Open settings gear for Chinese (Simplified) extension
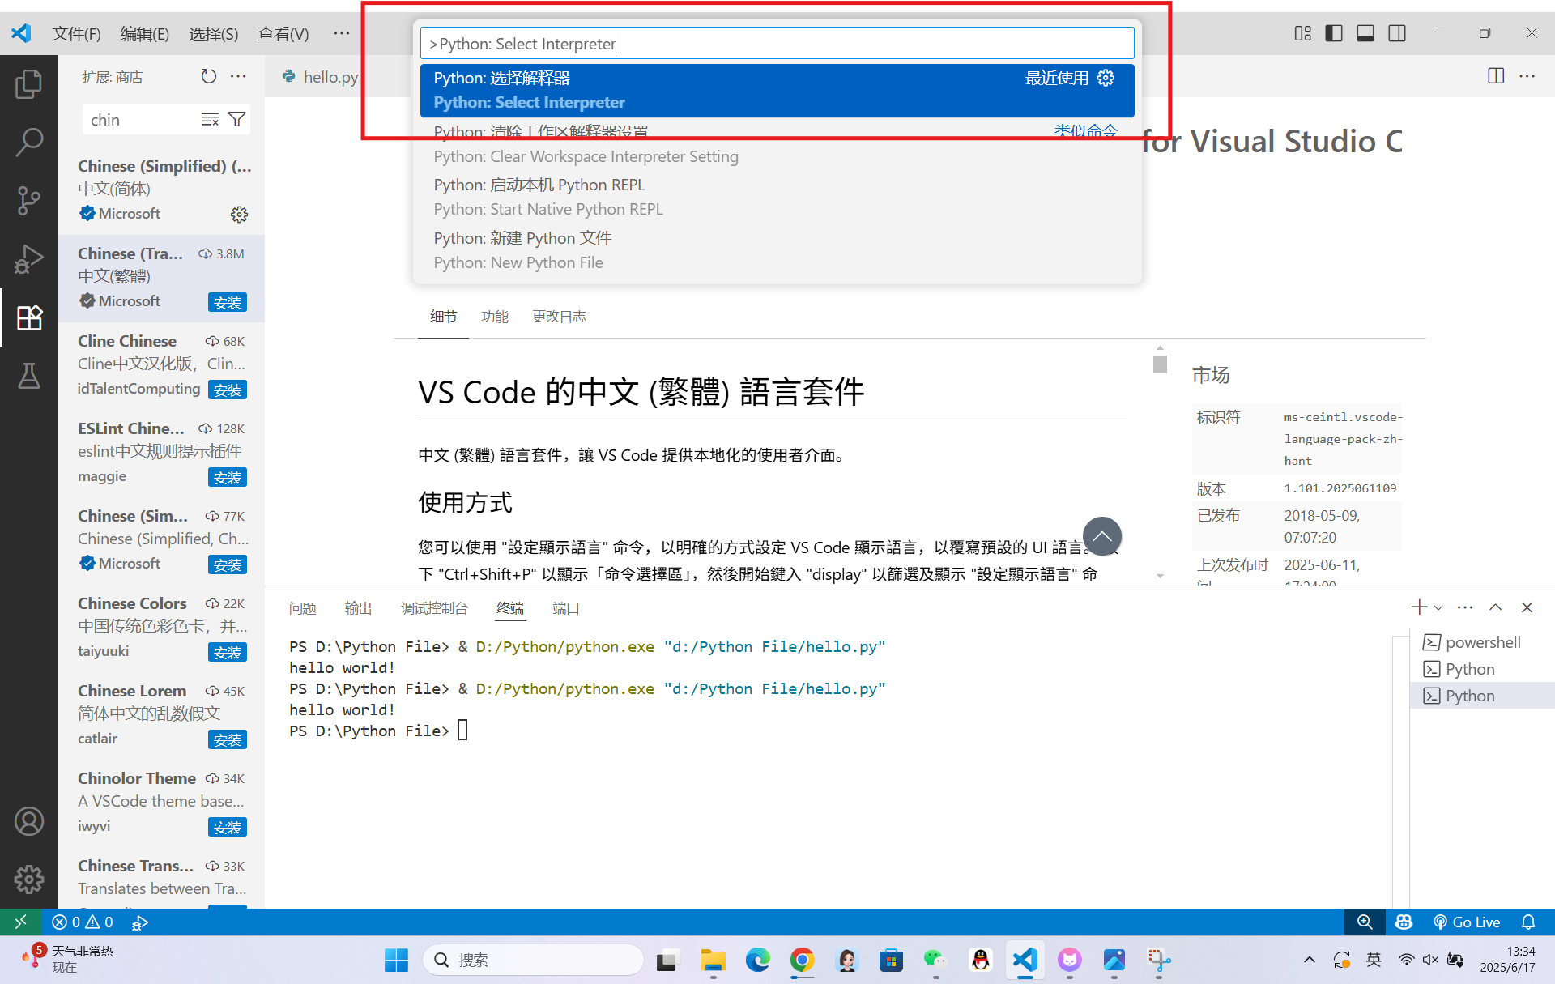The image size is (1555, 984). point(239,215)
